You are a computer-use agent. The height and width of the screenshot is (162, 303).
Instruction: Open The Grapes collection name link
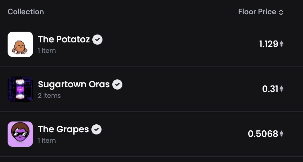(63, 129)
